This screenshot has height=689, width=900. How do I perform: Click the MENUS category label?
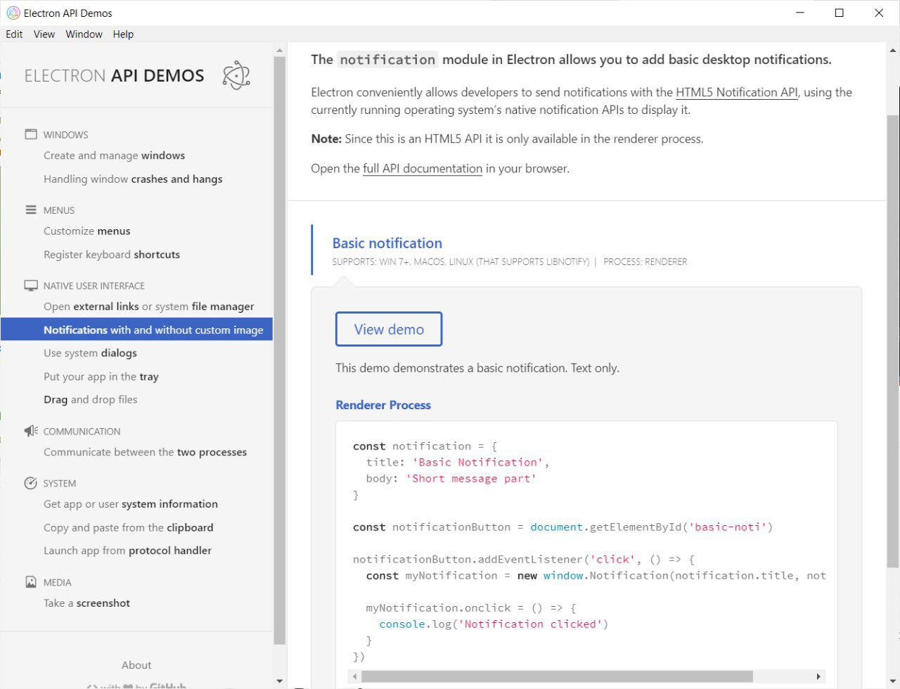pyautogui.click(x=59, y=210)
